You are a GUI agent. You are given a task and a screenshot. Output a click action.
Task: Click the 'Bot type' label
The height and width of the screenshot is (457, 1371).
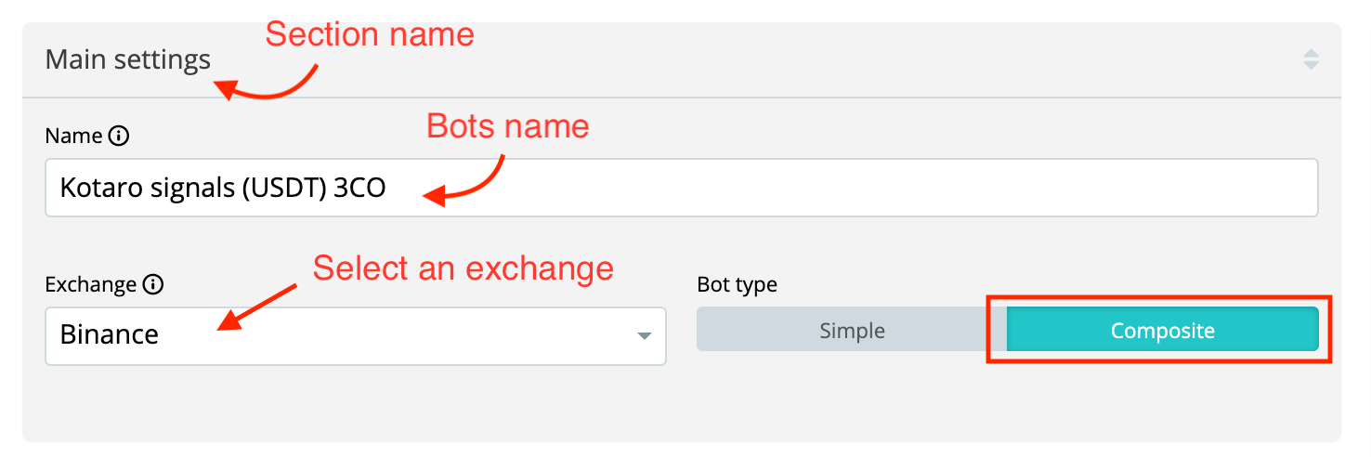[x=737, y=285]
